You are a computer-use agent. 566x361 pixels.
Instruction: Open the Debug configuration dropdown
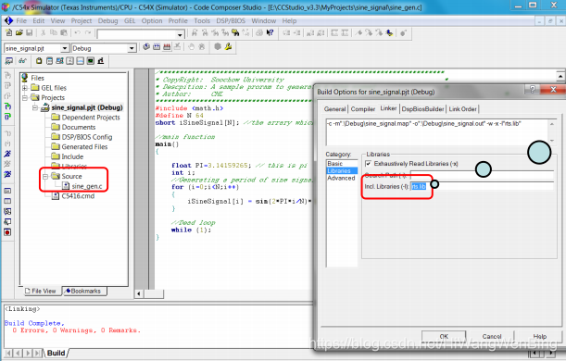[x=132, y=48]
